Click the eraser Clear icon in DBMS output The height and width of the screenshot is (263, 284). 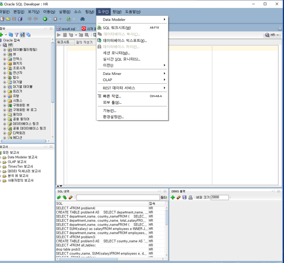click(x=179, y=197)
